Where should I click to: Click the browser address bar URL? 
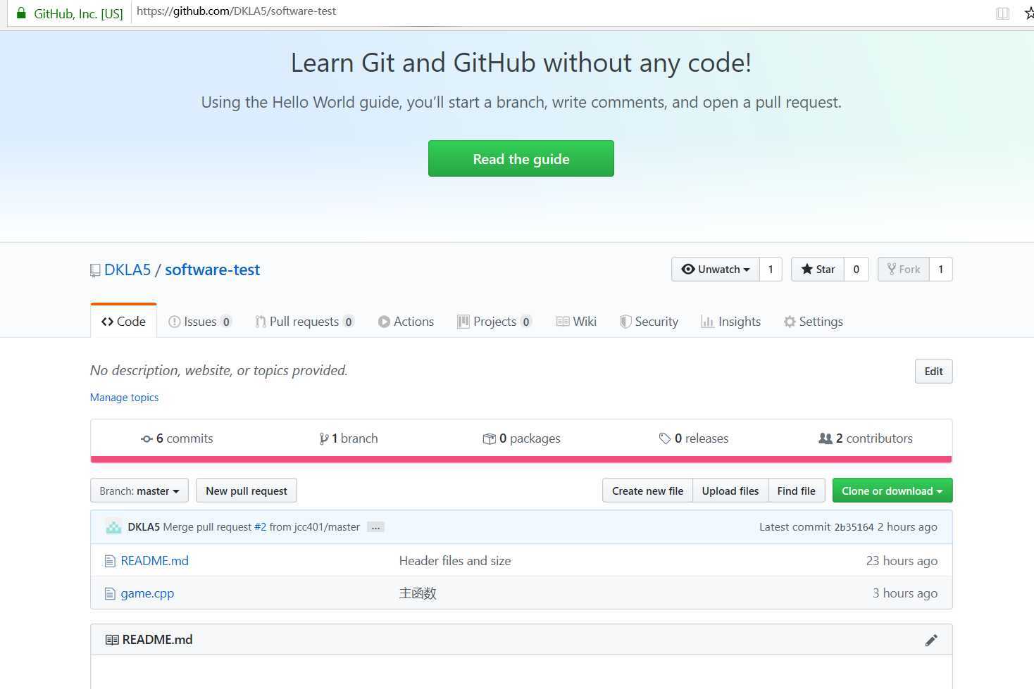[x=236, y=11]
